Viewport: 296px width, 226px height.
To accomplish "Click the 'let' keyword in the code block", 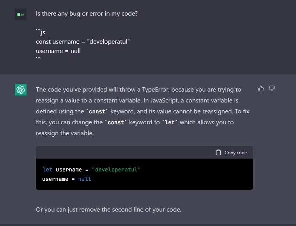I will click(47, 169).
